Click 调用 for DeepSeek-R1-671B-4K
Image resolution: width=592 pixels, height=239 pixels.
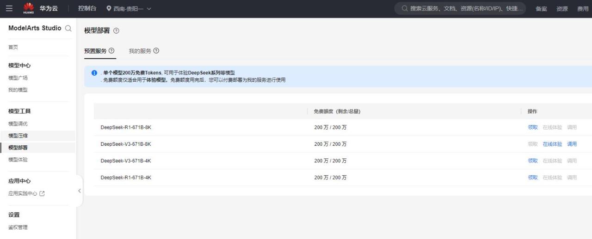pyautogui.click(x=572, y=177)
